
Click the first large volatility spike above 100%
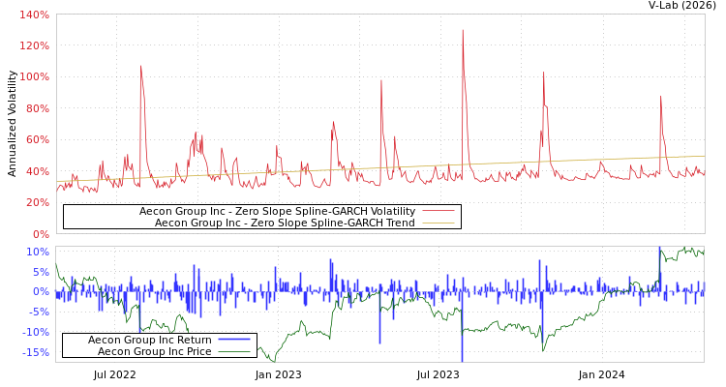pyautogui.click(x=141, y=68)
